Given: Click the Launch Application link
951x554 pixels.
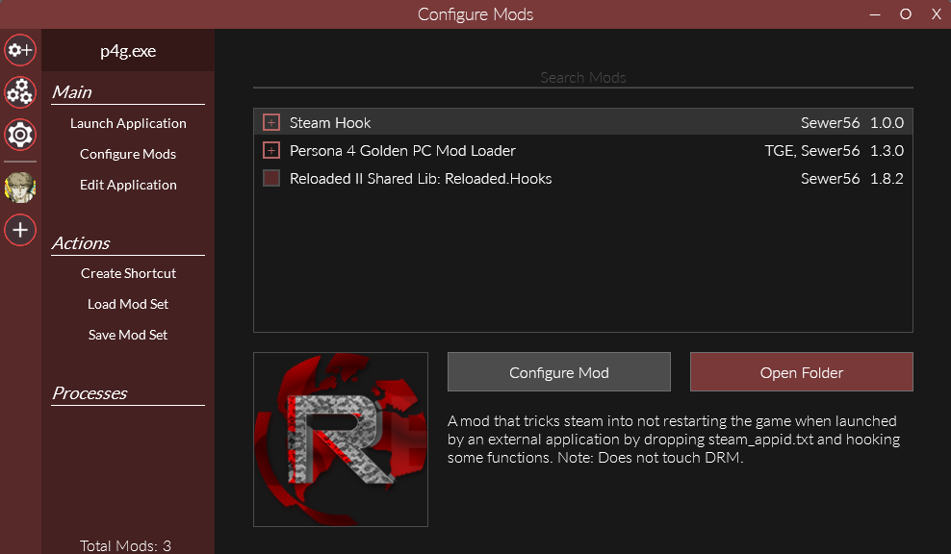Looking at the screenshot, I should tap(128, 122).
